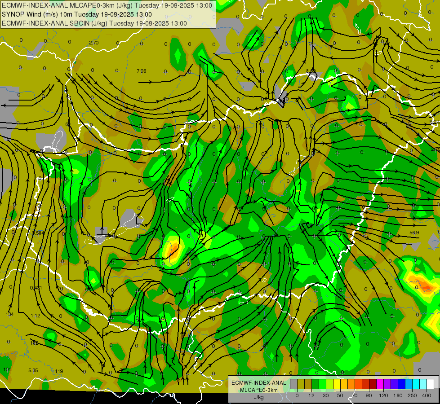Pick the magenta legend swatch left of 120

tap(380, 384)
